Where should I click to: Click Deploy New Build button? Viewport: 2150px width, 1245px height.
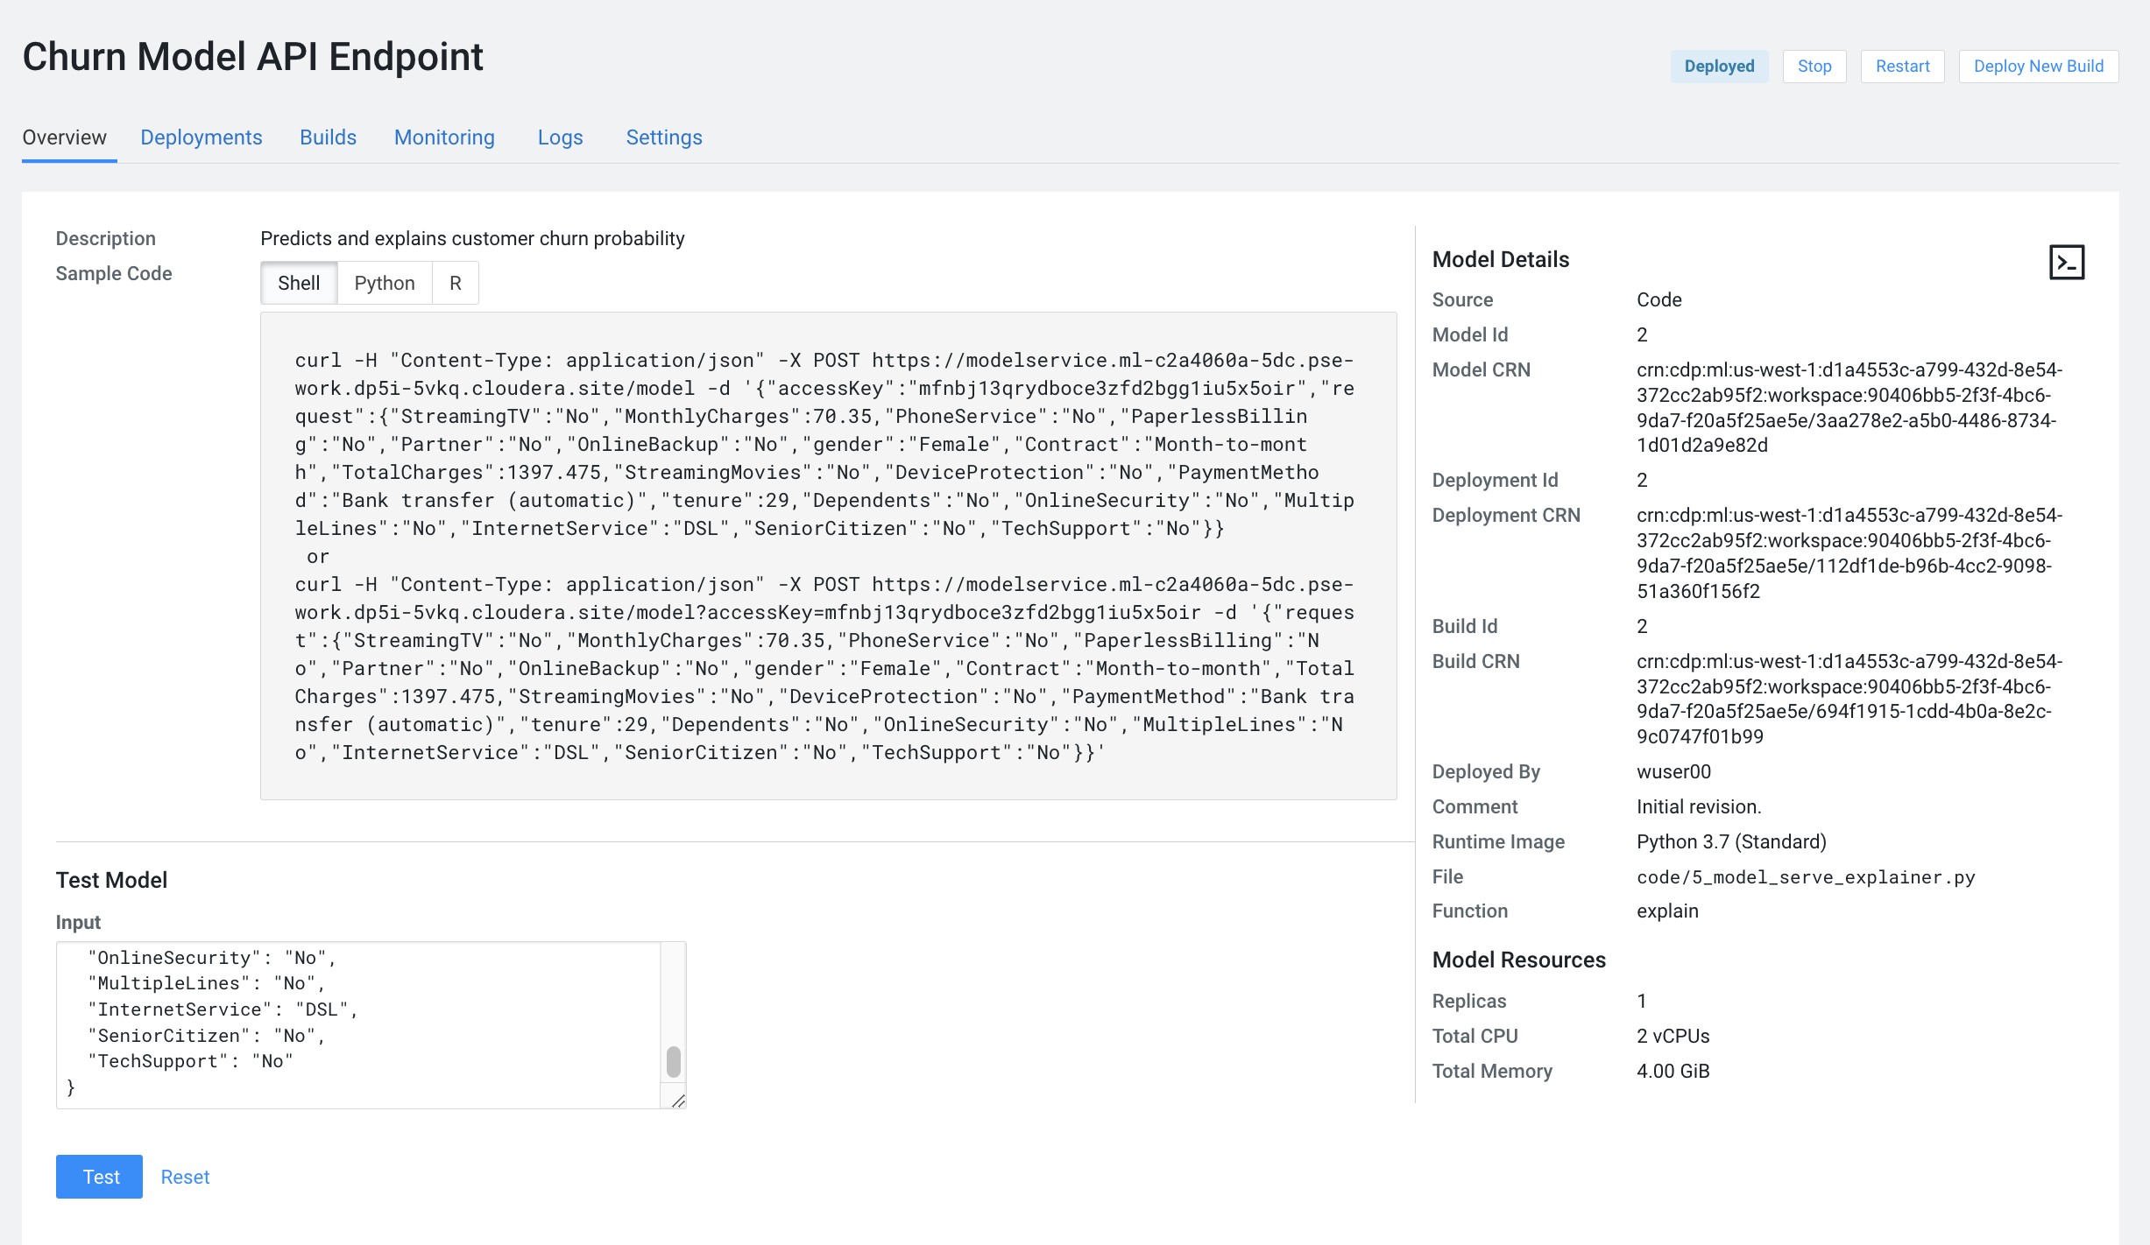tap(2038, 67)
